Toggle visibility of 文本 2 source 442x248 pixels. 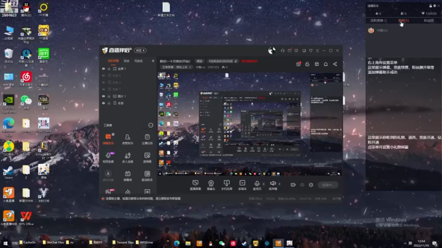tap(103, 82)
